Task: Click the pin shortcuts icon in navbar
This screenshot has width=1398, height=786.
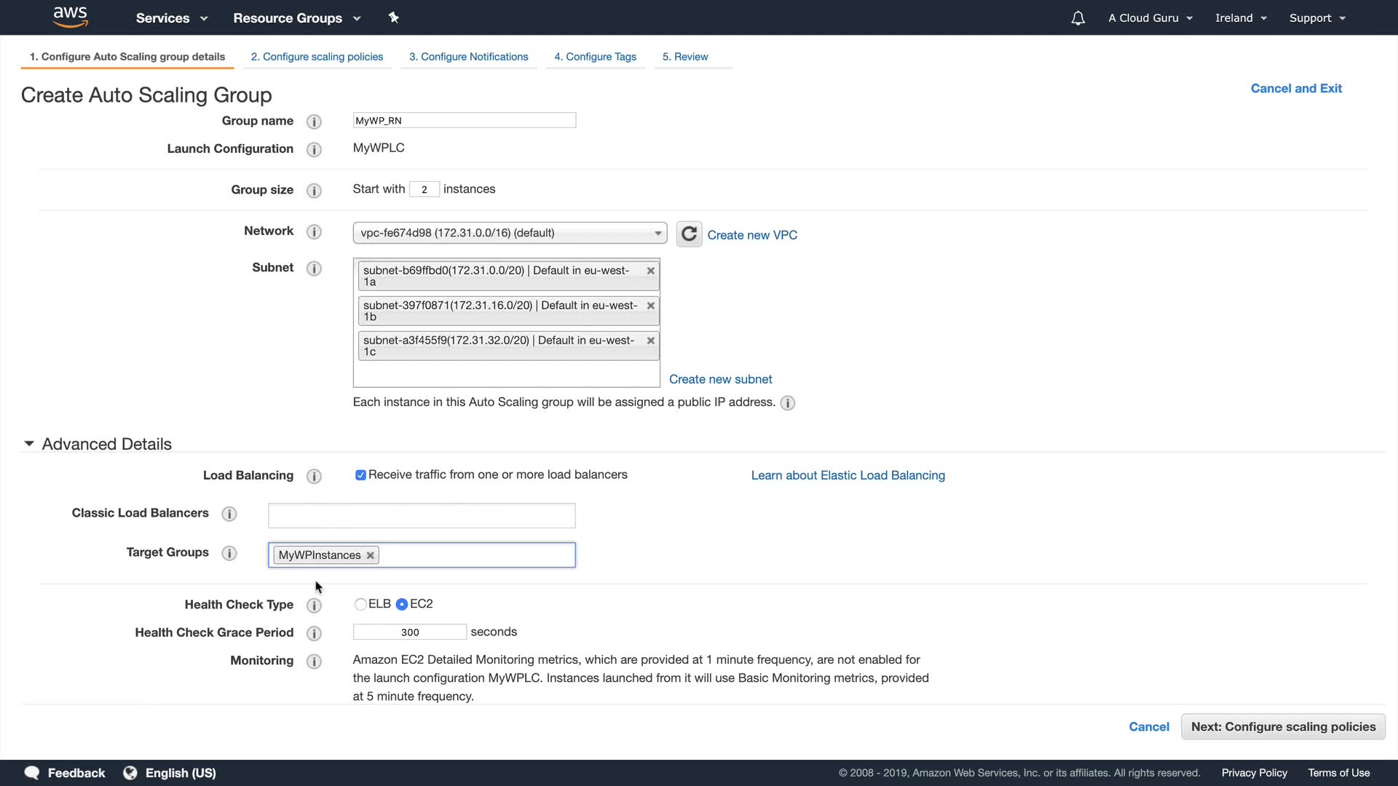Action: (x=394, y=17)
